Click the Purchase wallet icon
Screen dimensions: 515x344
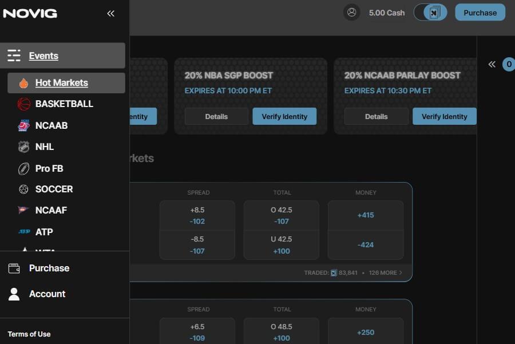pos(14,268)
